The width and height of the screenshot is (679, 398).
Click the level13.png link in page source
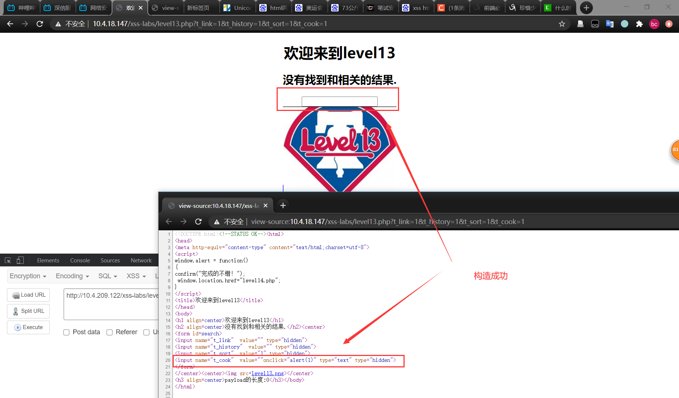click(x=268, y=373)
